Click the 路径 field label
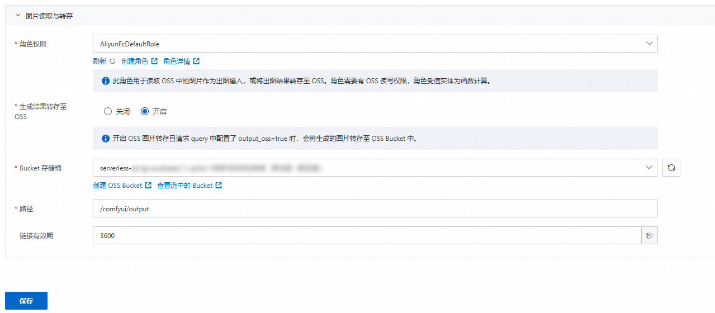Screen dimensions: 715x313 click(27, 208)
